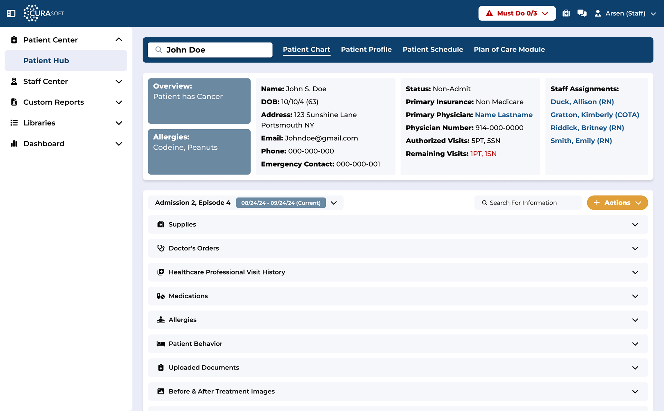Select Patient Hub in the sidebar
Screen dimensions: 664x411
click(46, 60)
